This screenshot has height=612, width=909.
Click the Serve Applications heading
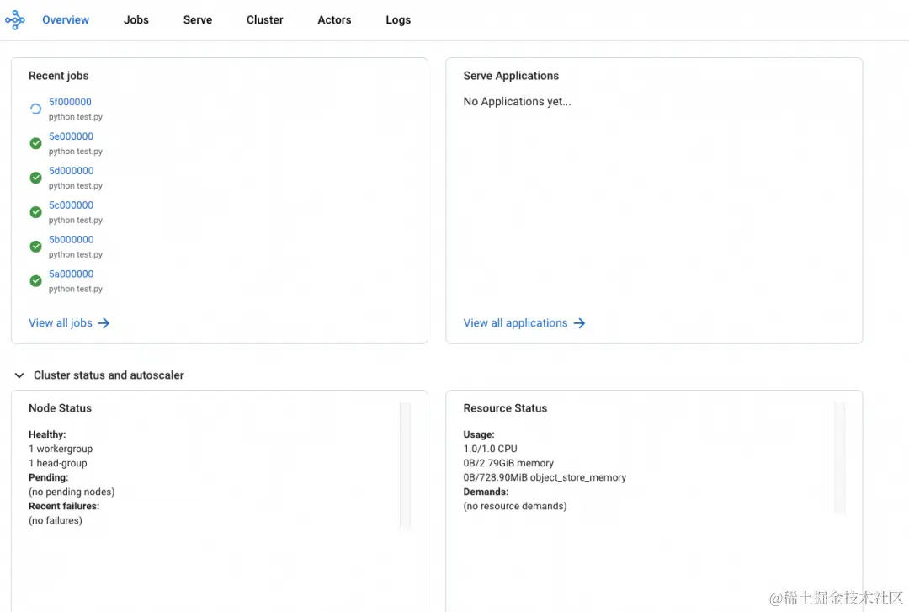(511, 76)
